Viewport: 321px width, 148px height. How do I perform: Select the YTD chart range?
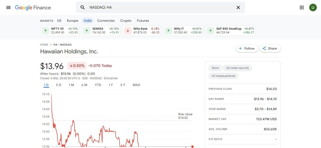click(x=98, y=85)
